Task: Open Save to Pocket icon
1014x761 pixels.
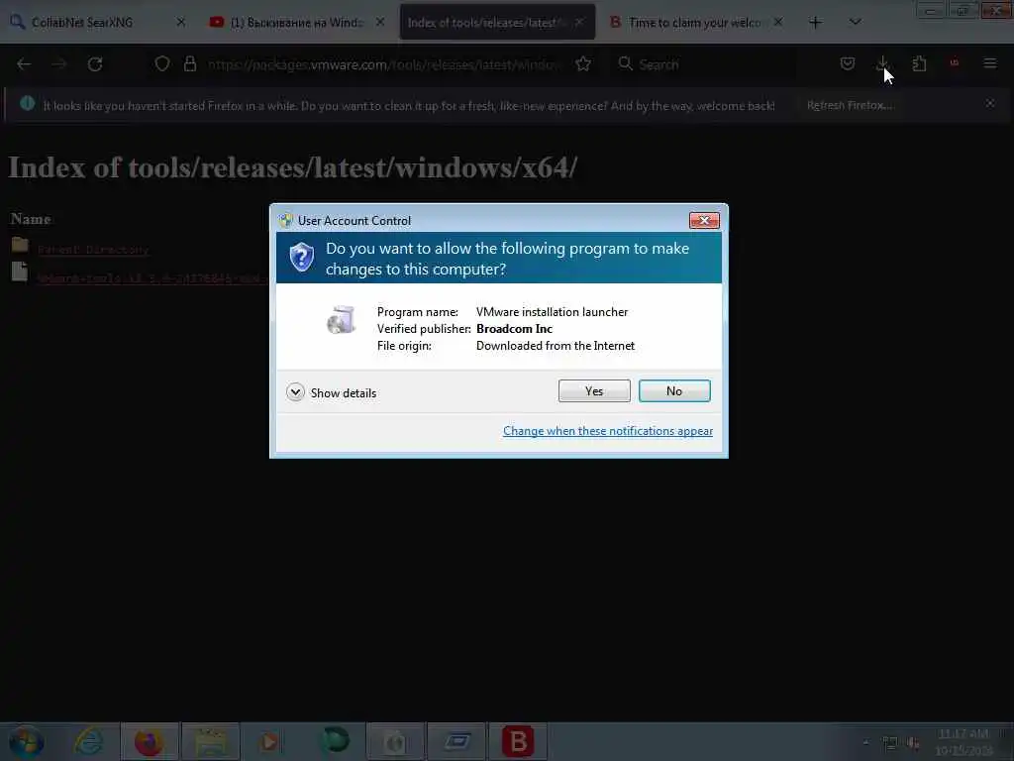Action: click(848, 63)
